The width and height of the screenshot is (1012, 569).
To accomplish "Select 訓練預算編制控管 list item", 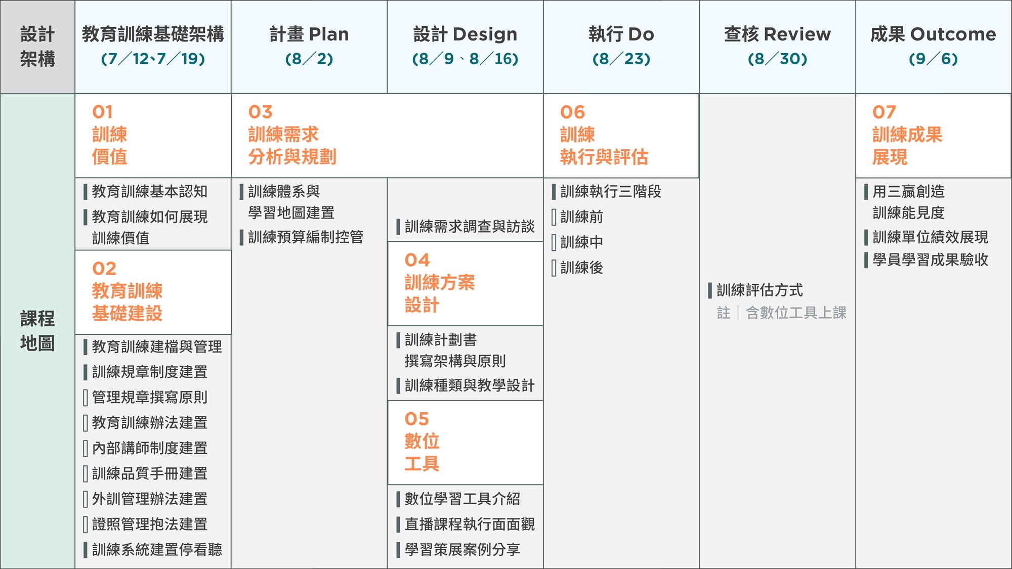I will click(306, 237).
